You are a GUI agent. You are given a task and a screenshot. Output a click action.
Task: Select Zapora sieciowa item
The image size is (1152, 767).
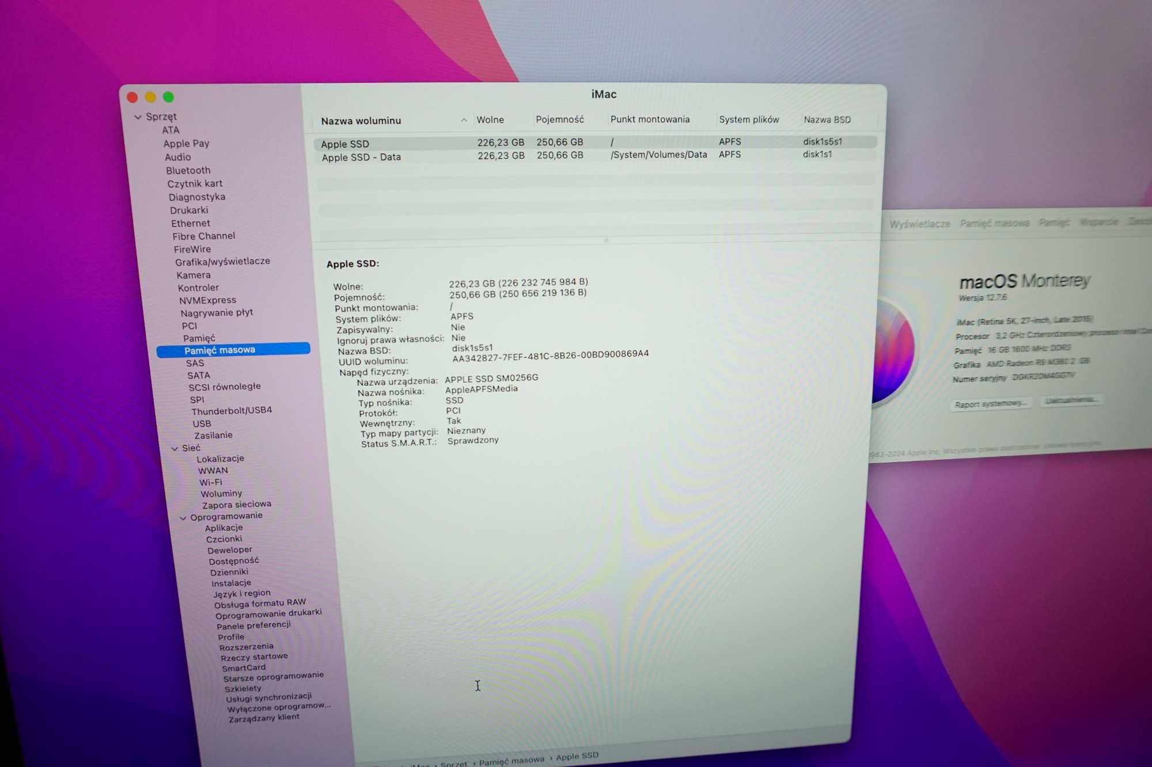pyautogui.click(x=237, y=505)
